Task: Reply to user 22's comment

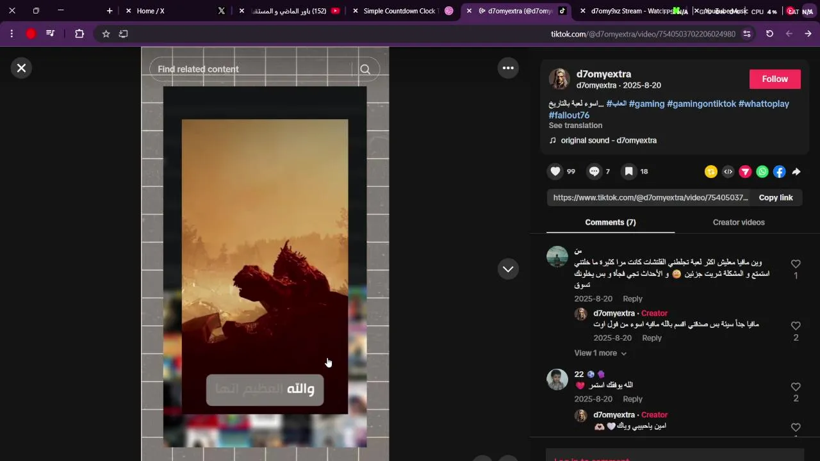Action: tap(632, 399)
